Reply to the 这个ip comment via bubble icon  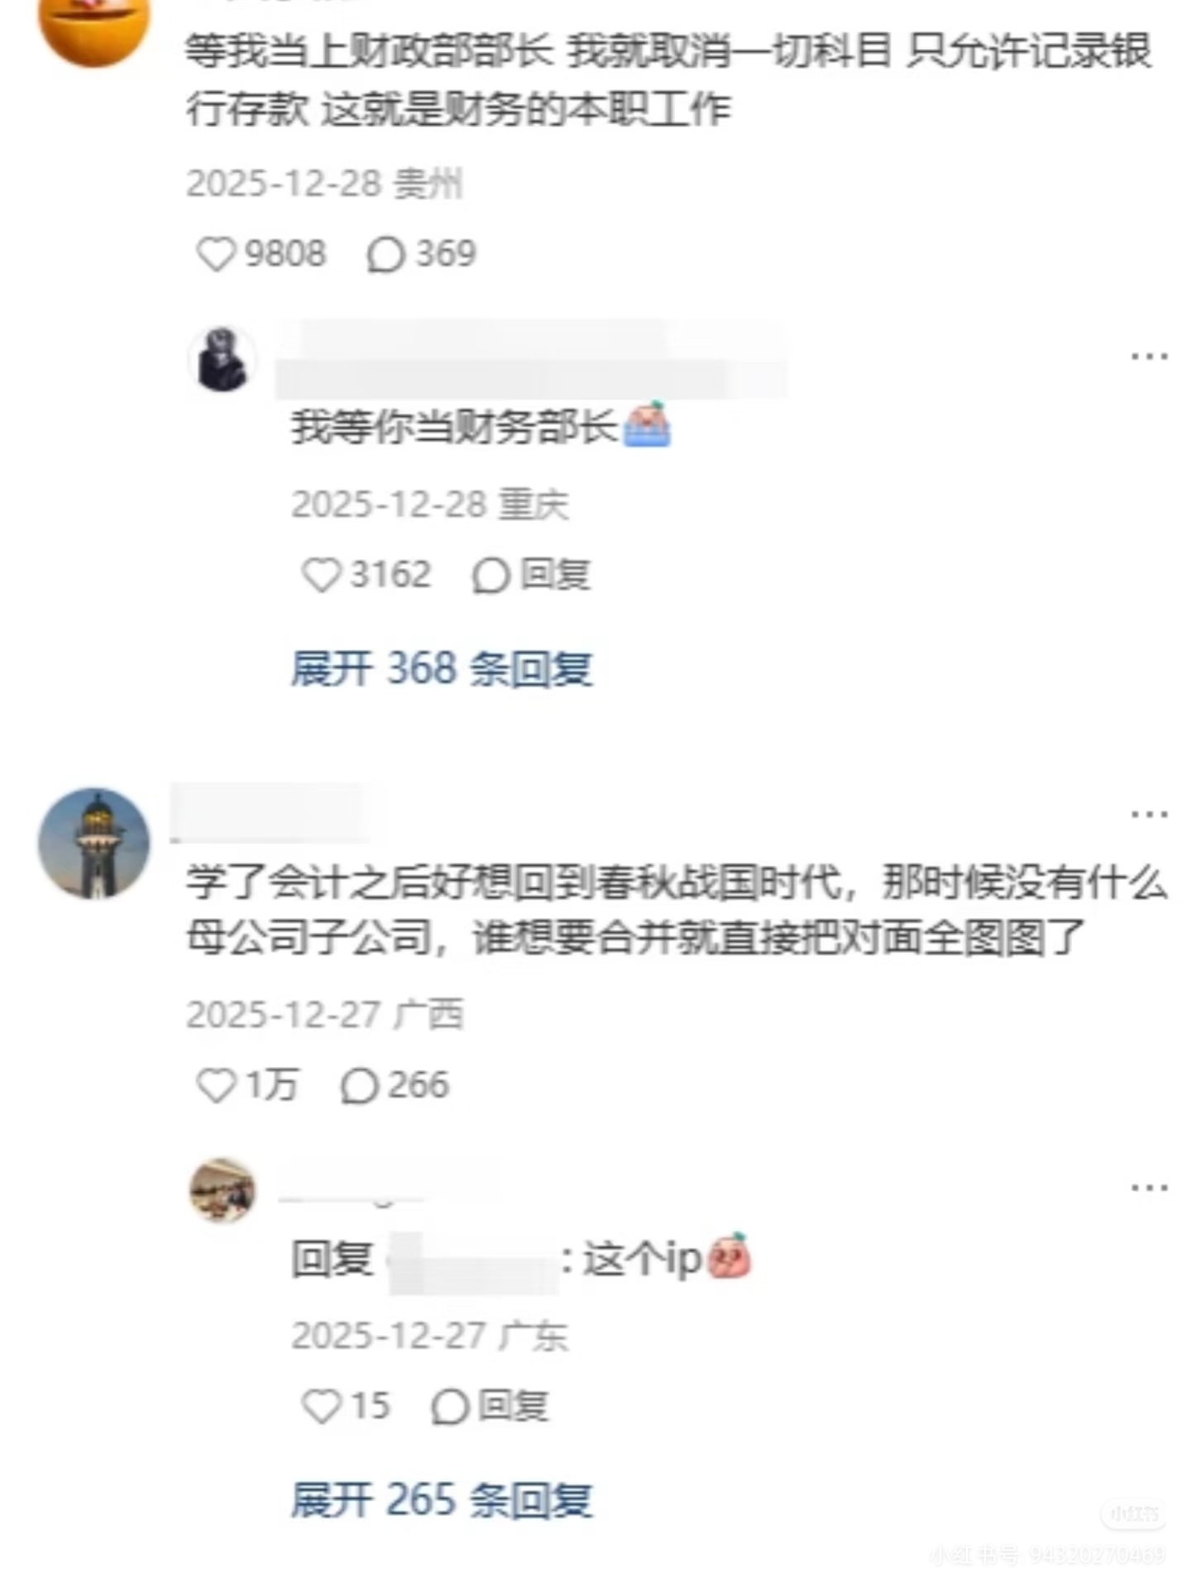(450, 1406)
